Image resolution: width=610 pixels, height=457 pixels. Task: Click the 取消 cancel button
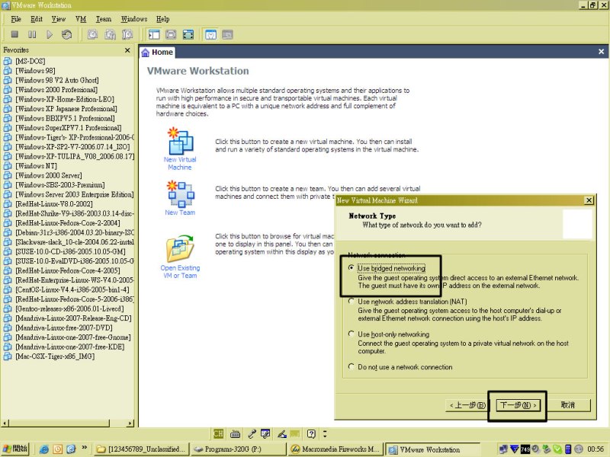click(x=568, y=405)
